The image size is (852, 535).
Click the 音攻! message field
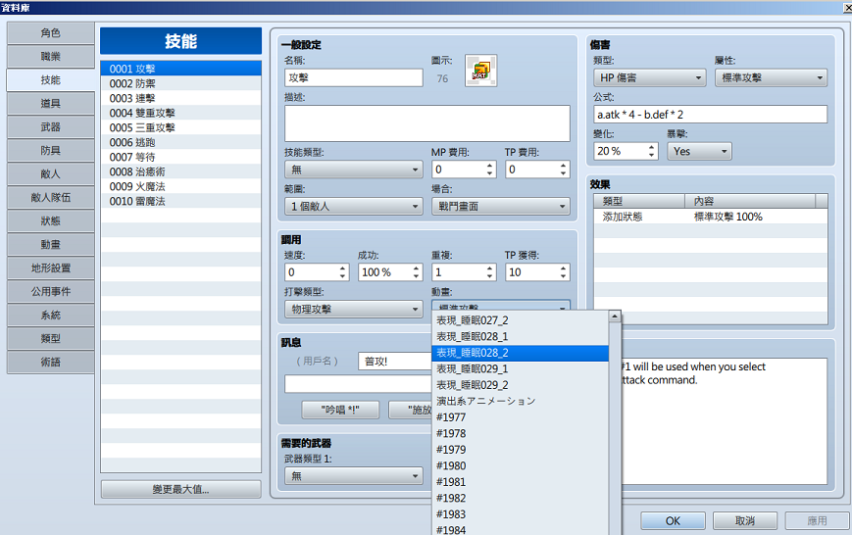(394, 362)
